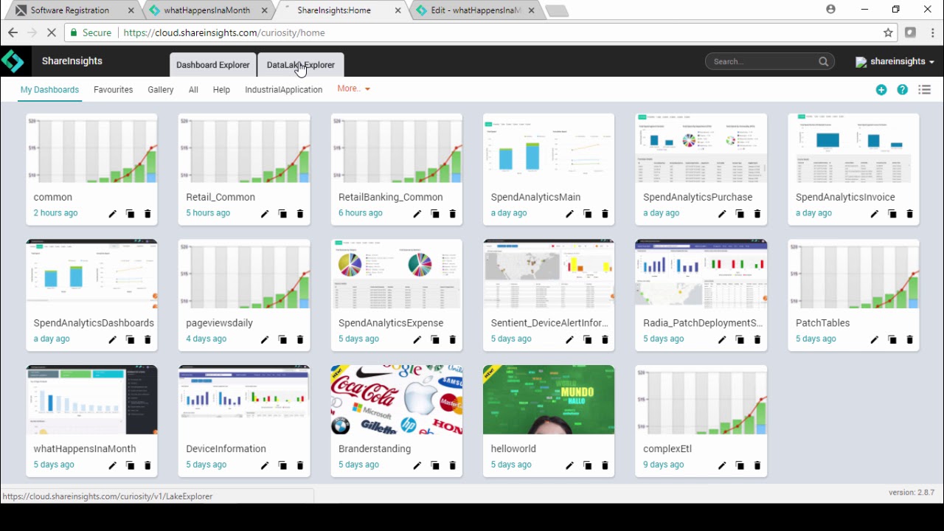The width and height of the screenshot is (944, 531).
Task: Open the Chrome menu button
Action: 932,32
